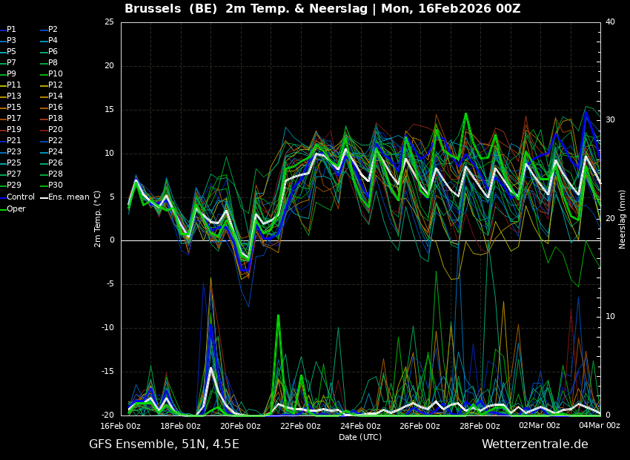
Task: Click the Wetterzentrale.de credit text
Action: click(535, 444)
